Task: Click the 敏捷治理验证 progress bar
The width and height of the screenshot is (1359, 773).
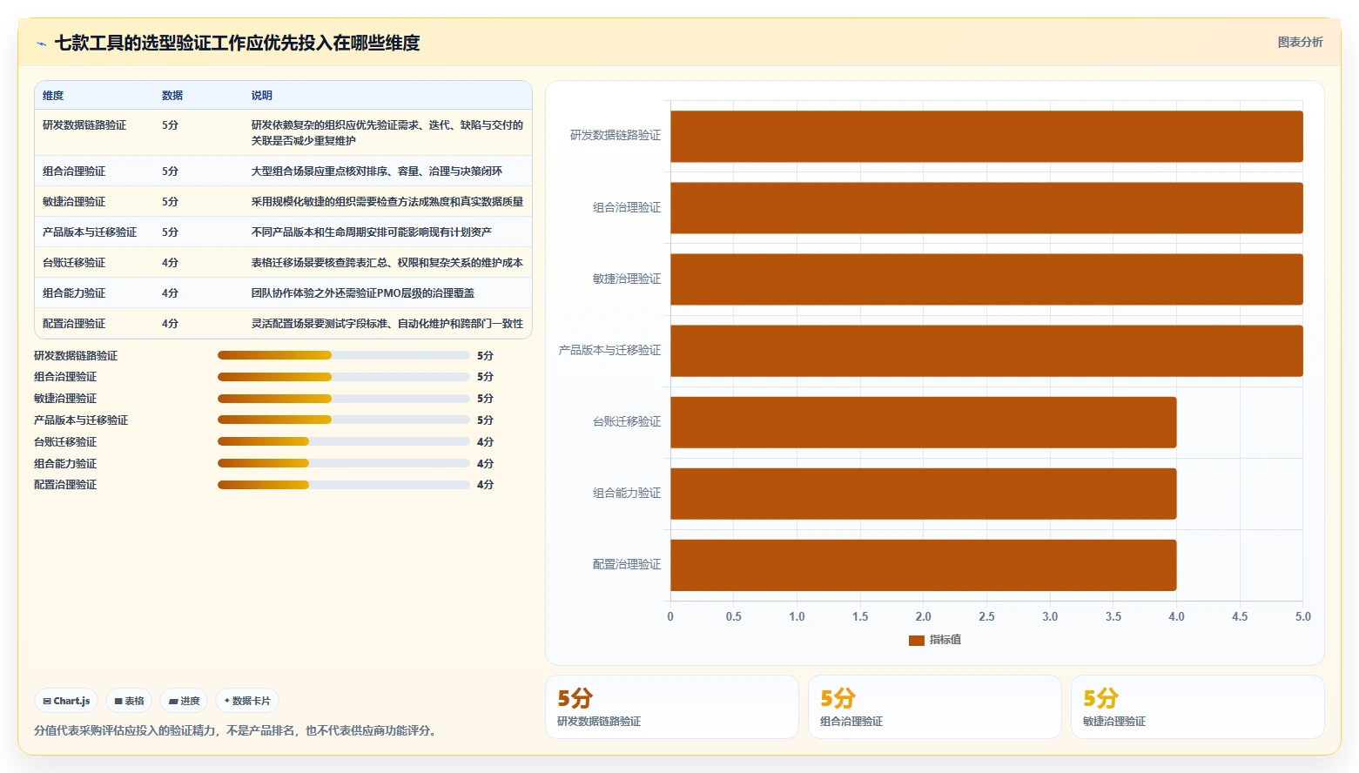Action: (x=343, y=399)
